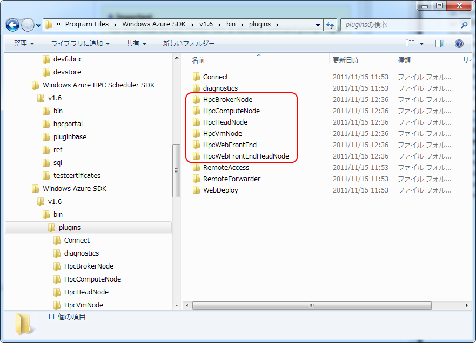Image resolution: width=476 pixels, height=343 pixels.
Task: Select hpcportal folder in tree
Action: pos(68,124)
